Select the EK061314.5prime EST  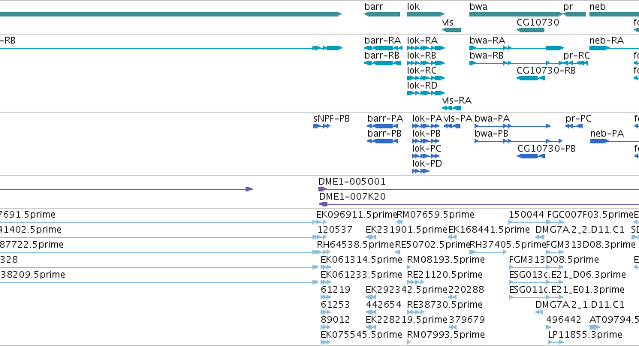(326, 267)
